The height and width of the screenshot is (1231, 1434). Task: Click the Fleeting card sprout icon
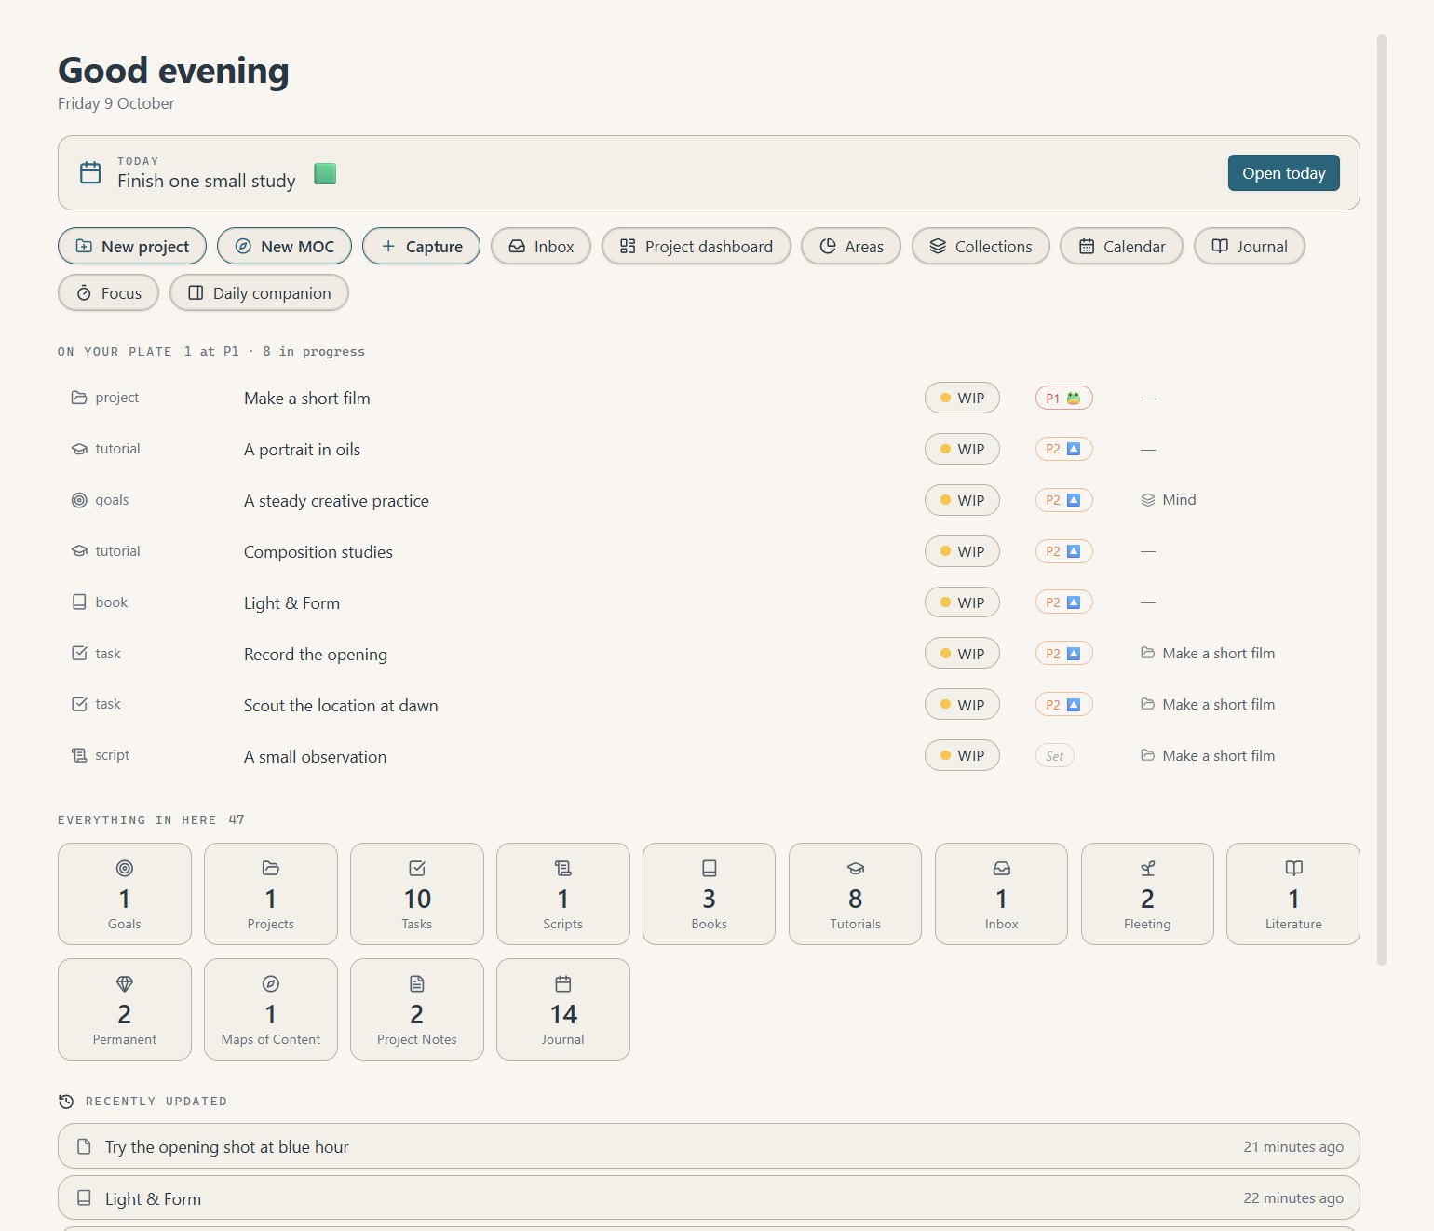1148,868
